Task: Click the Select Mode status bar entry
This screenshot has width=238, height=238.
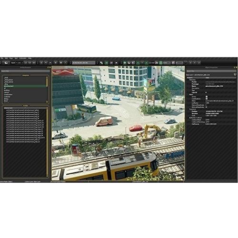Action: (x=6, y=181)
